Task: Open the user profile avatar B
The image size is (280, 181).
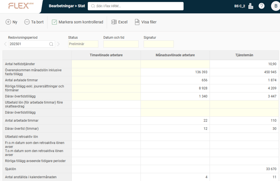Action: (x=275, y=6)
